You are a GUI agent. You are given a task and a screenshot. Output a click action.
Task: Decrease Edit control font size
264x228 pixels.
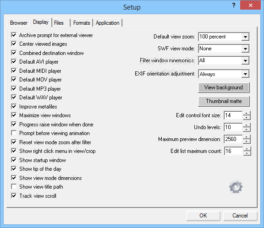[247, 118]
